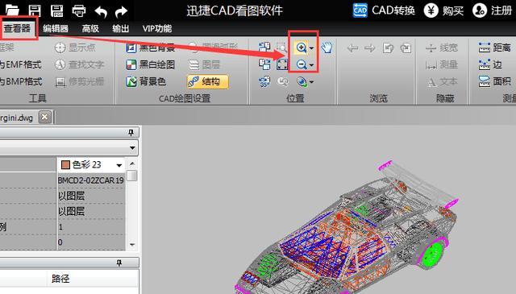Toggle 黑色背景 black background
This screenshot has width=516, height=294.
click(150, 48)
